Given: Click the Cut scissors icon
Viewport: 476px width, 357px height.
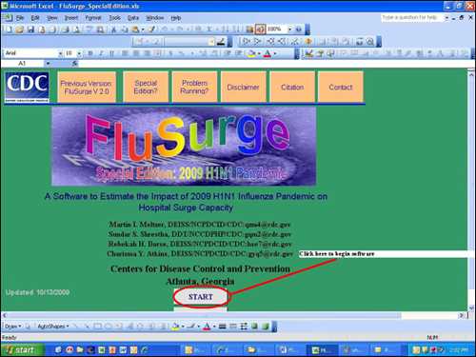Looking at the screenshot, I should coord(113,30).
